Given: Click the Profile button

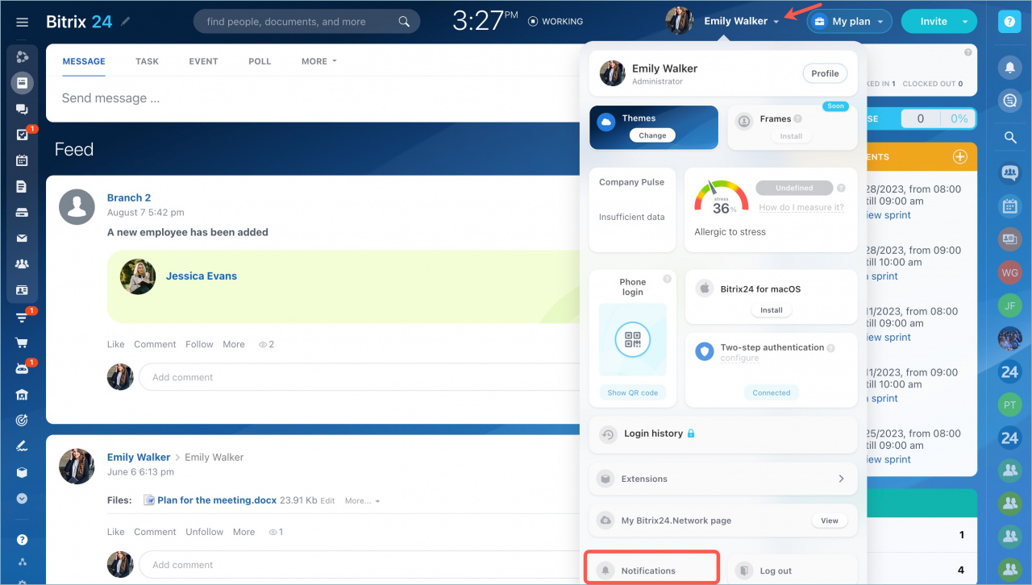Looking at the screenshot, I should pos(825,73).
